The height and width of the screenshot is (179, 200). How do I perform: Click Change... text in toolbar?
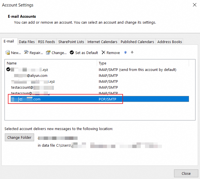[59, 53]
